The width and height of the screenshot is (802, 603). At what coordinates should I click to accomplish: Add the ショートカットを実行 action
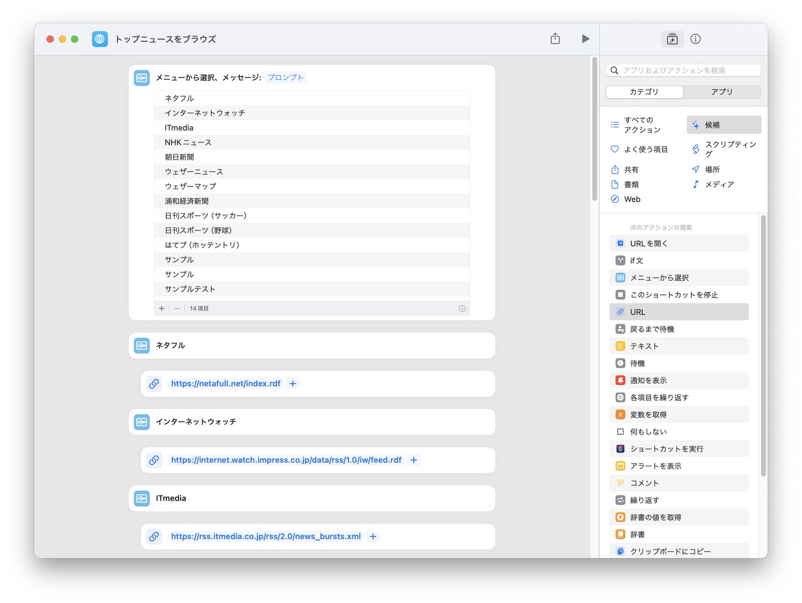pos(679,449)
